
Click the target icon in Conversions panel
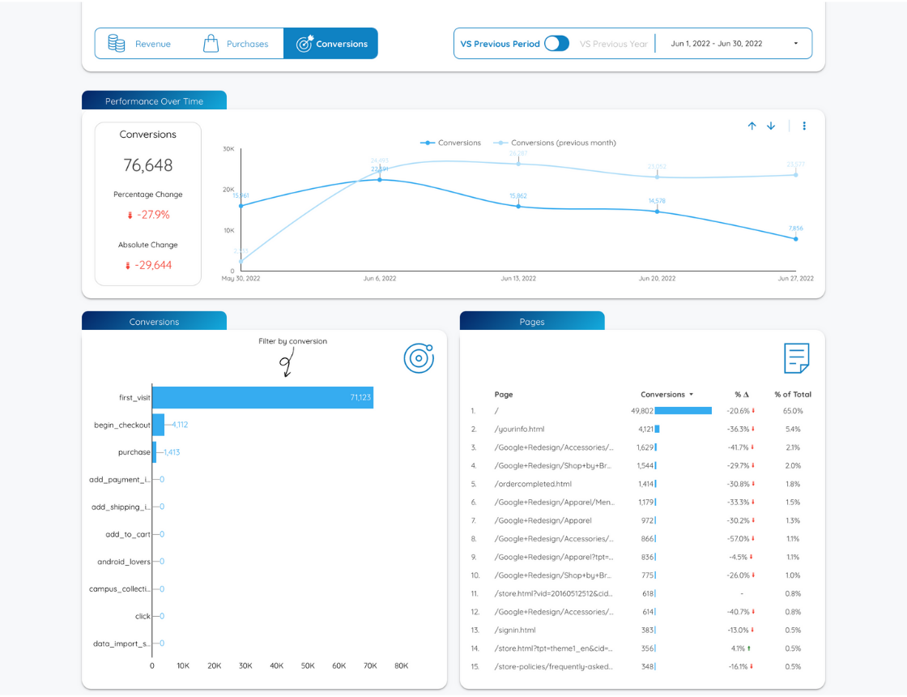click(419, 358)
